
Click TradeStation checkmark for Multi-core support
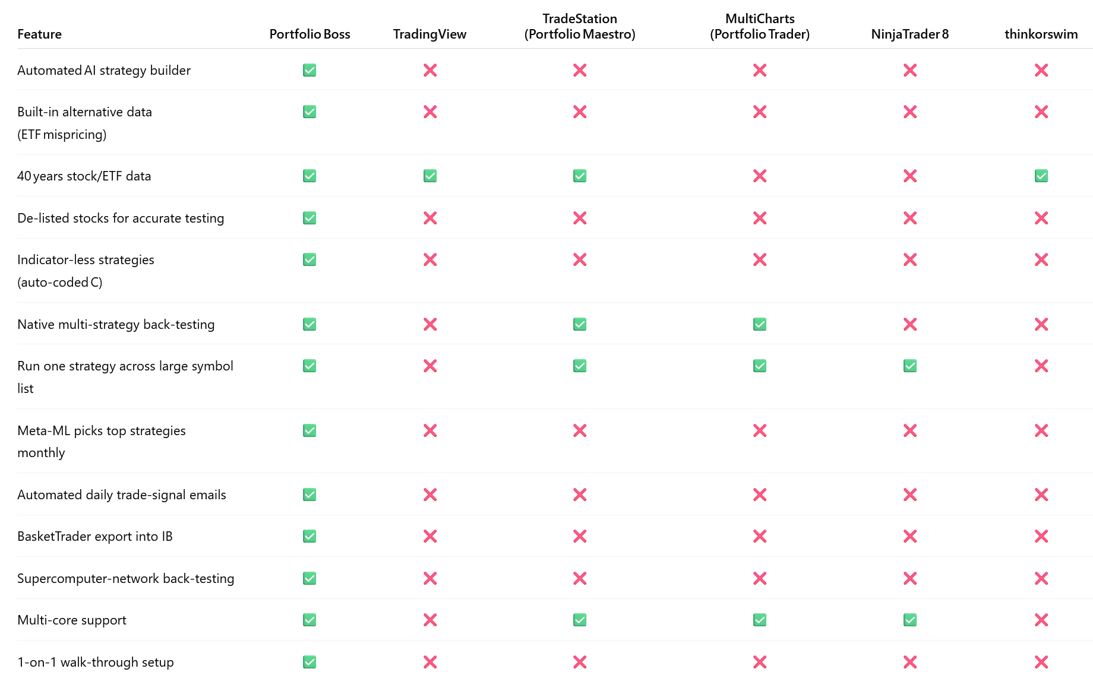pyautogui.click(x=580, y=620)
